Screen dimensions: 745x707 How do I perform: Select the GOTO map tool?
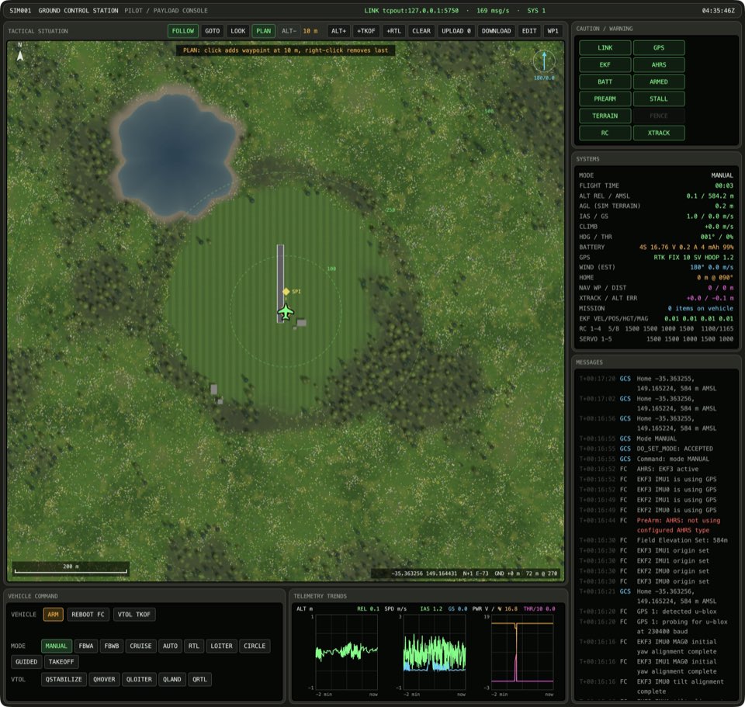coord(213,31)
